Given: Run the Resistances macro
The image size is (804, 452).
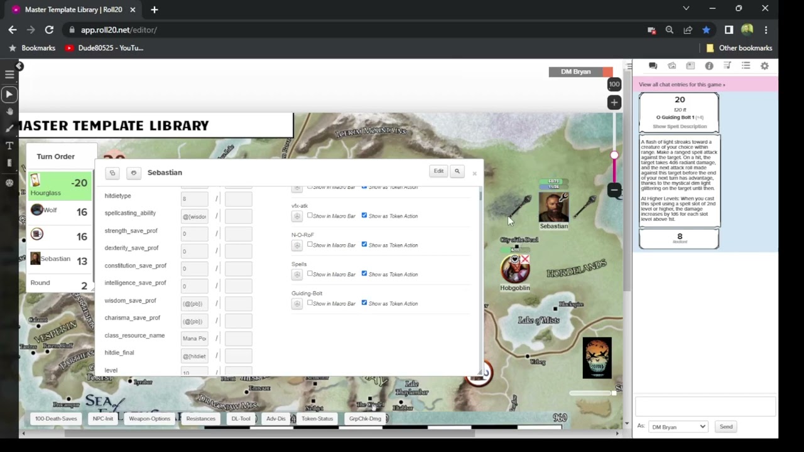Looking at the screenshot, I should point(201,419).
